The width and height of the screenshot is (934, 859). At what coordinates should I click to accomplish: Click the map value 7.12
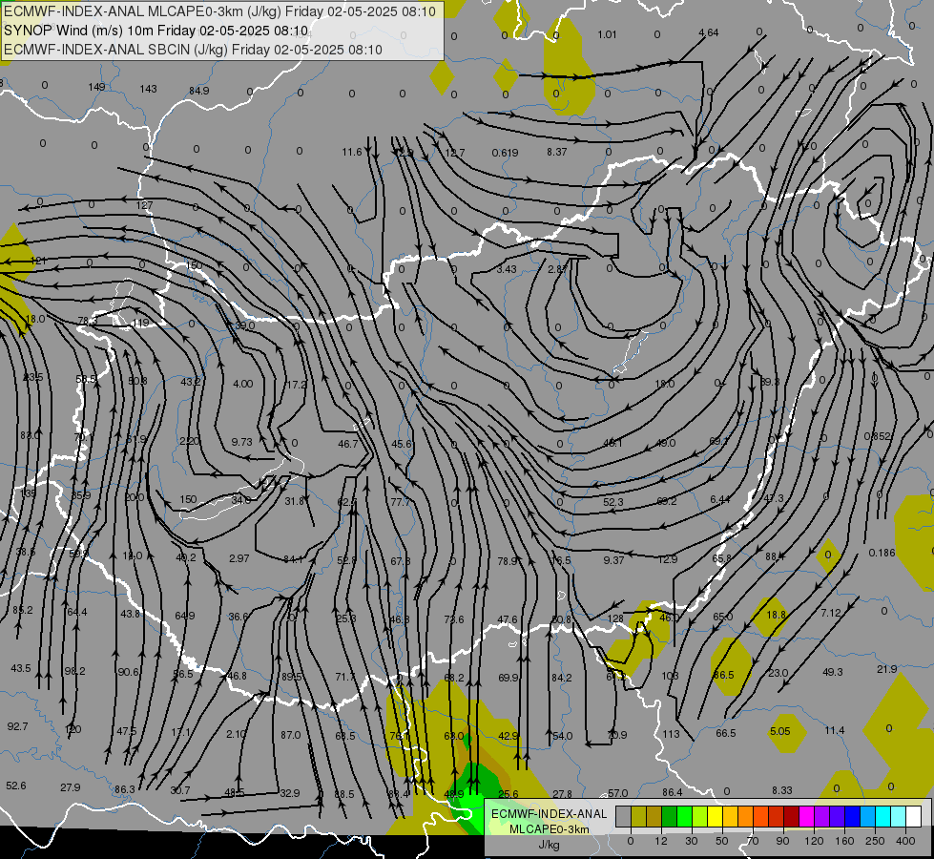(830, 613)
